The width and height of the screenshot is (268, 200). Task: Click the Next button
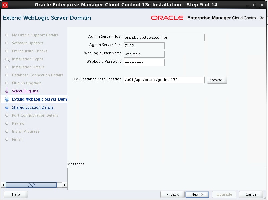[x=197, y=194]
